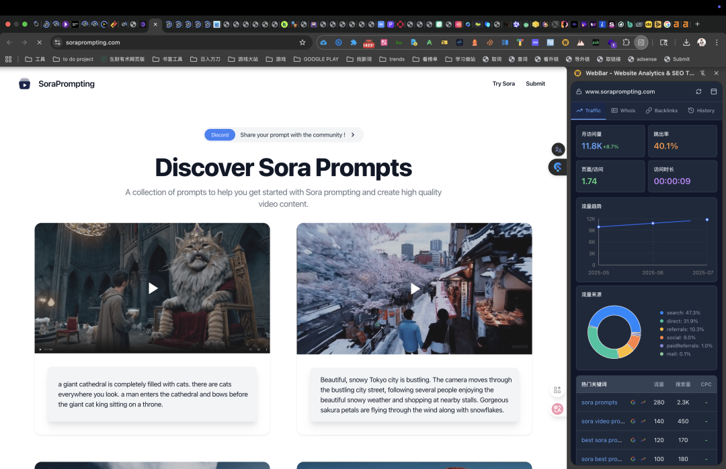Image resolution: width=726 pixels, height=469 pixels.
Task: Click the cat cathedral prompt text box
Action: (153, 394)
